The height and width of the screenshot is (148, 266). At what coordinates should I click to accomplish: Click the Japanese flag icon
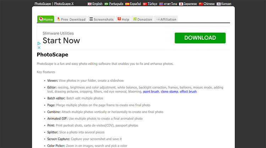[x=181, y=4]
